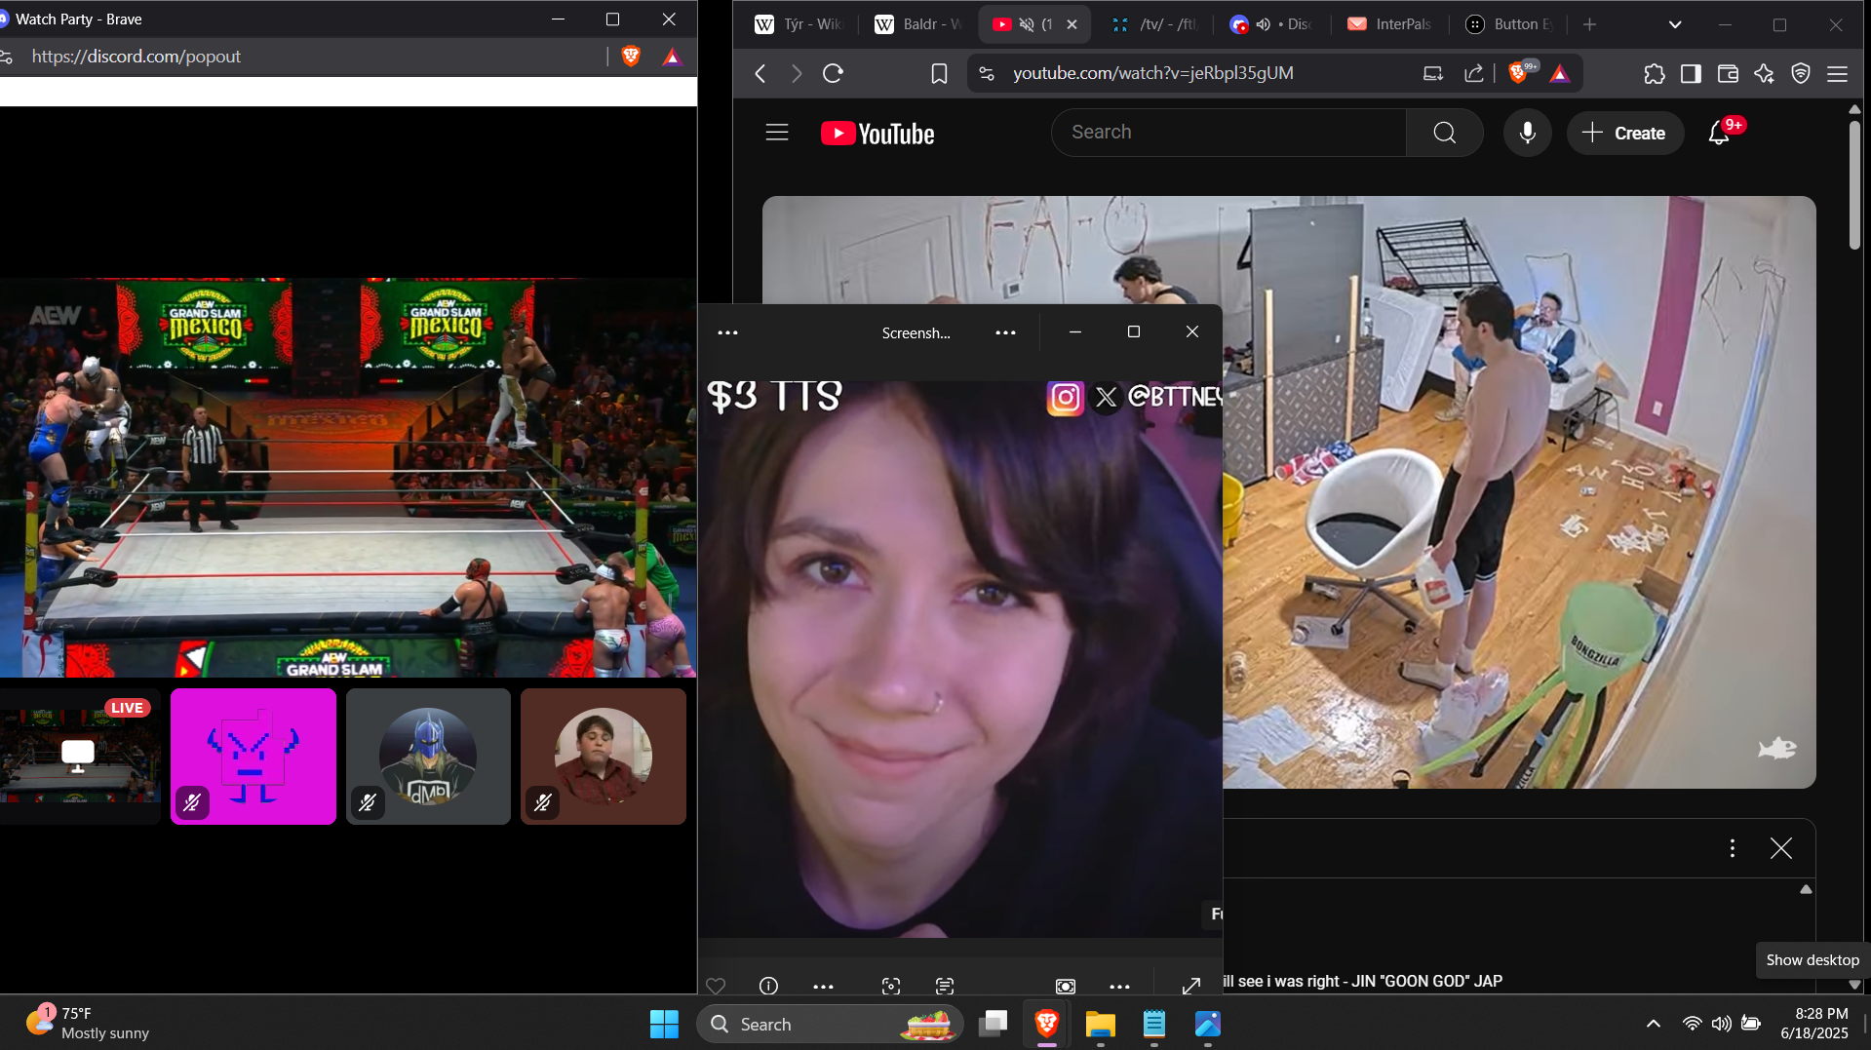Screen dimensions: 1871x1050
Task: Go back in the YouTube browser window
Action: 760,73
